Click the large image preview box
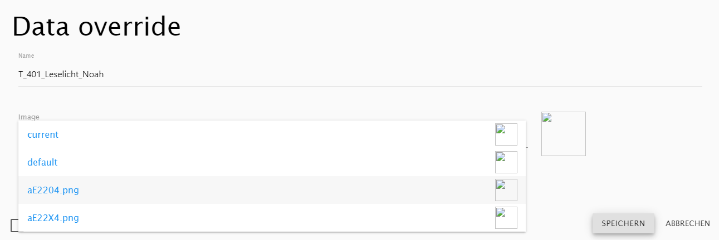719x240 pixels. coord(563,134)
